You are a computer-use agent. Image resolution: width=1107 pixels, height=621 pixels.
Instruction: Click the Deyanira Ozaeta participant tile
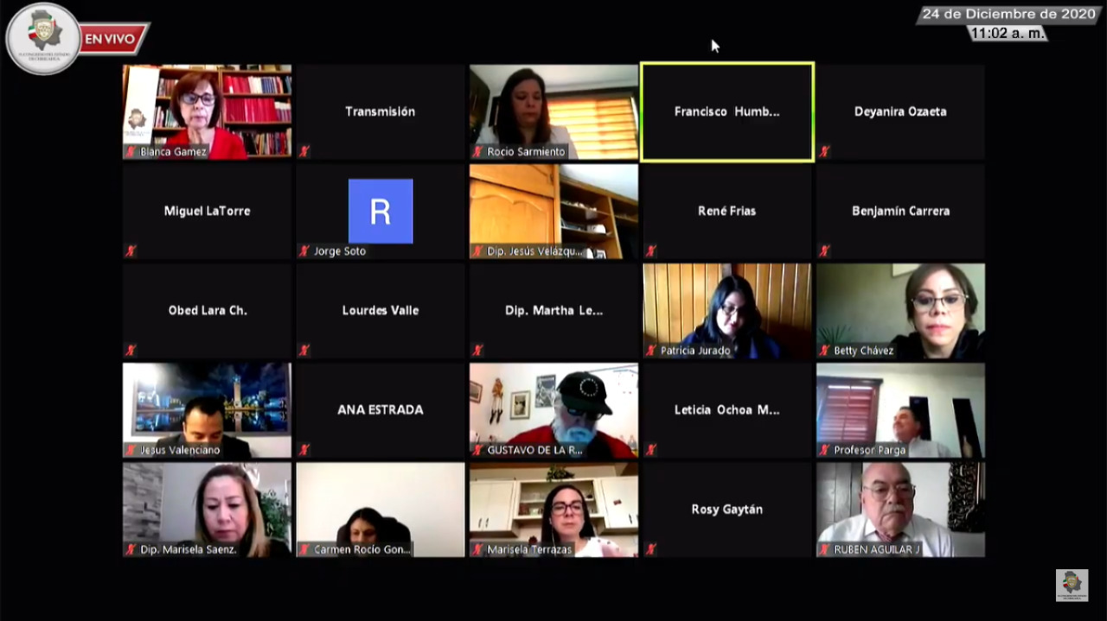899,111
